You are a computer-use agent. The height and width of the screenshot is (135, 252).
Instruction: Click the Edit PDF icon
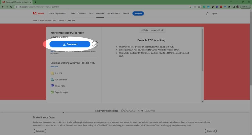52,73
